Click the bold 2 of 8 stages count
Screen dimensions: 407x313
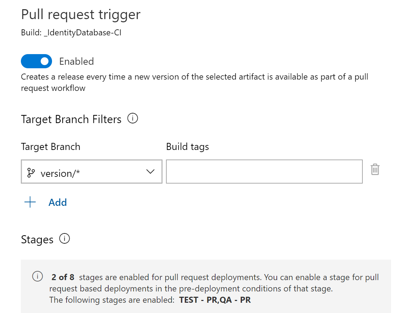pyautogui.click(x=63, y=277)
